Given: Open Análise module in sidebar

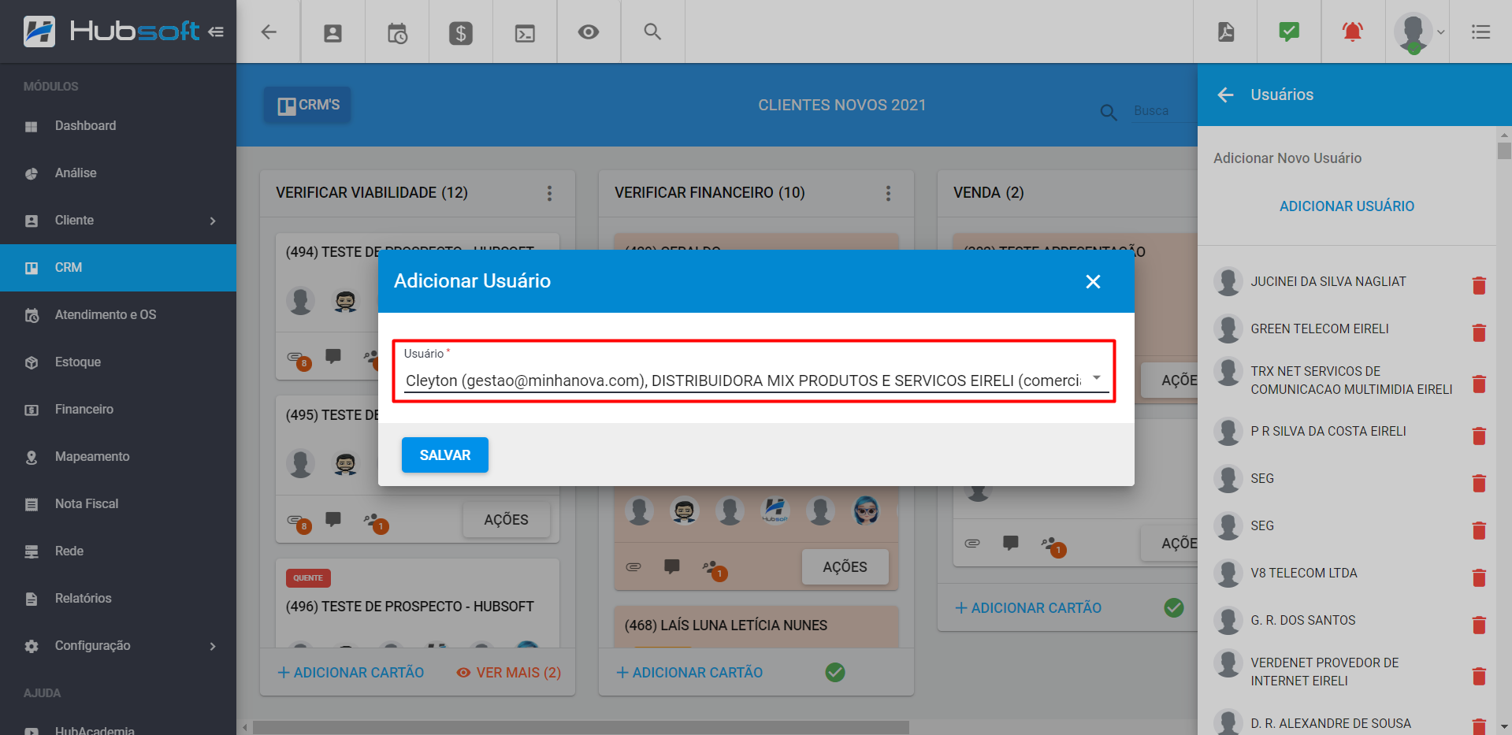Looking at the screenshot, I should (x=118, y=173).
